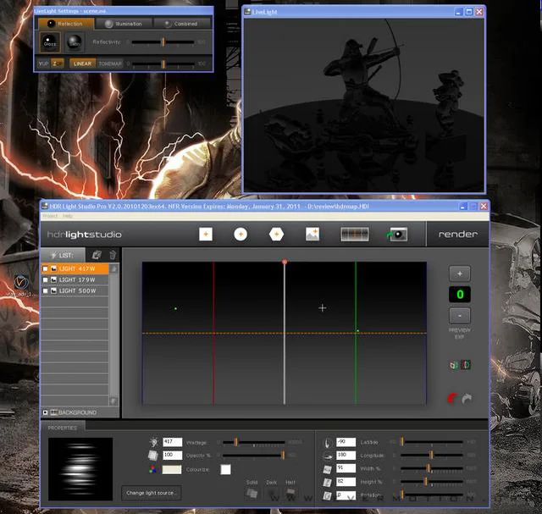Viewport: 542px width, 514px height.
Task: Toggle checkbox for LIGHT 417W
Action: tap(45, 268)
